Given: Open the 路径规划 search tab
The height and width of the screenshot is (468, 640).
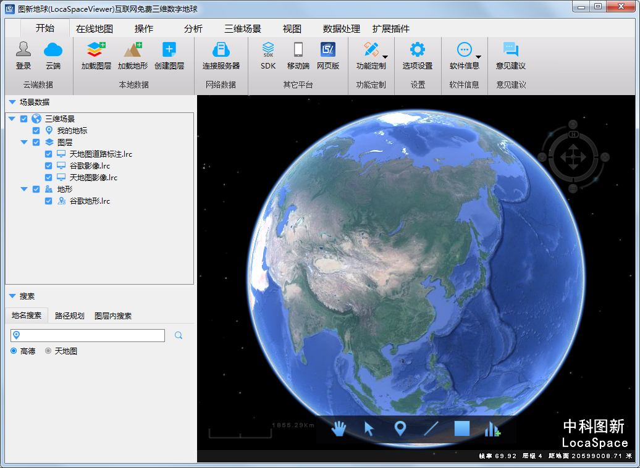Looking at the screenshot, I should 69,316.
